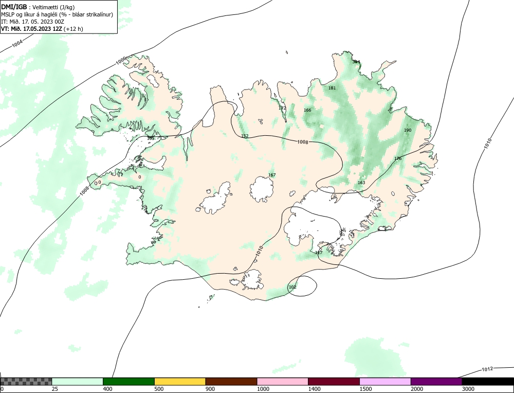Click the legend label "400"
The height and width of the screenshot is (393, 514).
pyautogui.click(x=107, y=389)
